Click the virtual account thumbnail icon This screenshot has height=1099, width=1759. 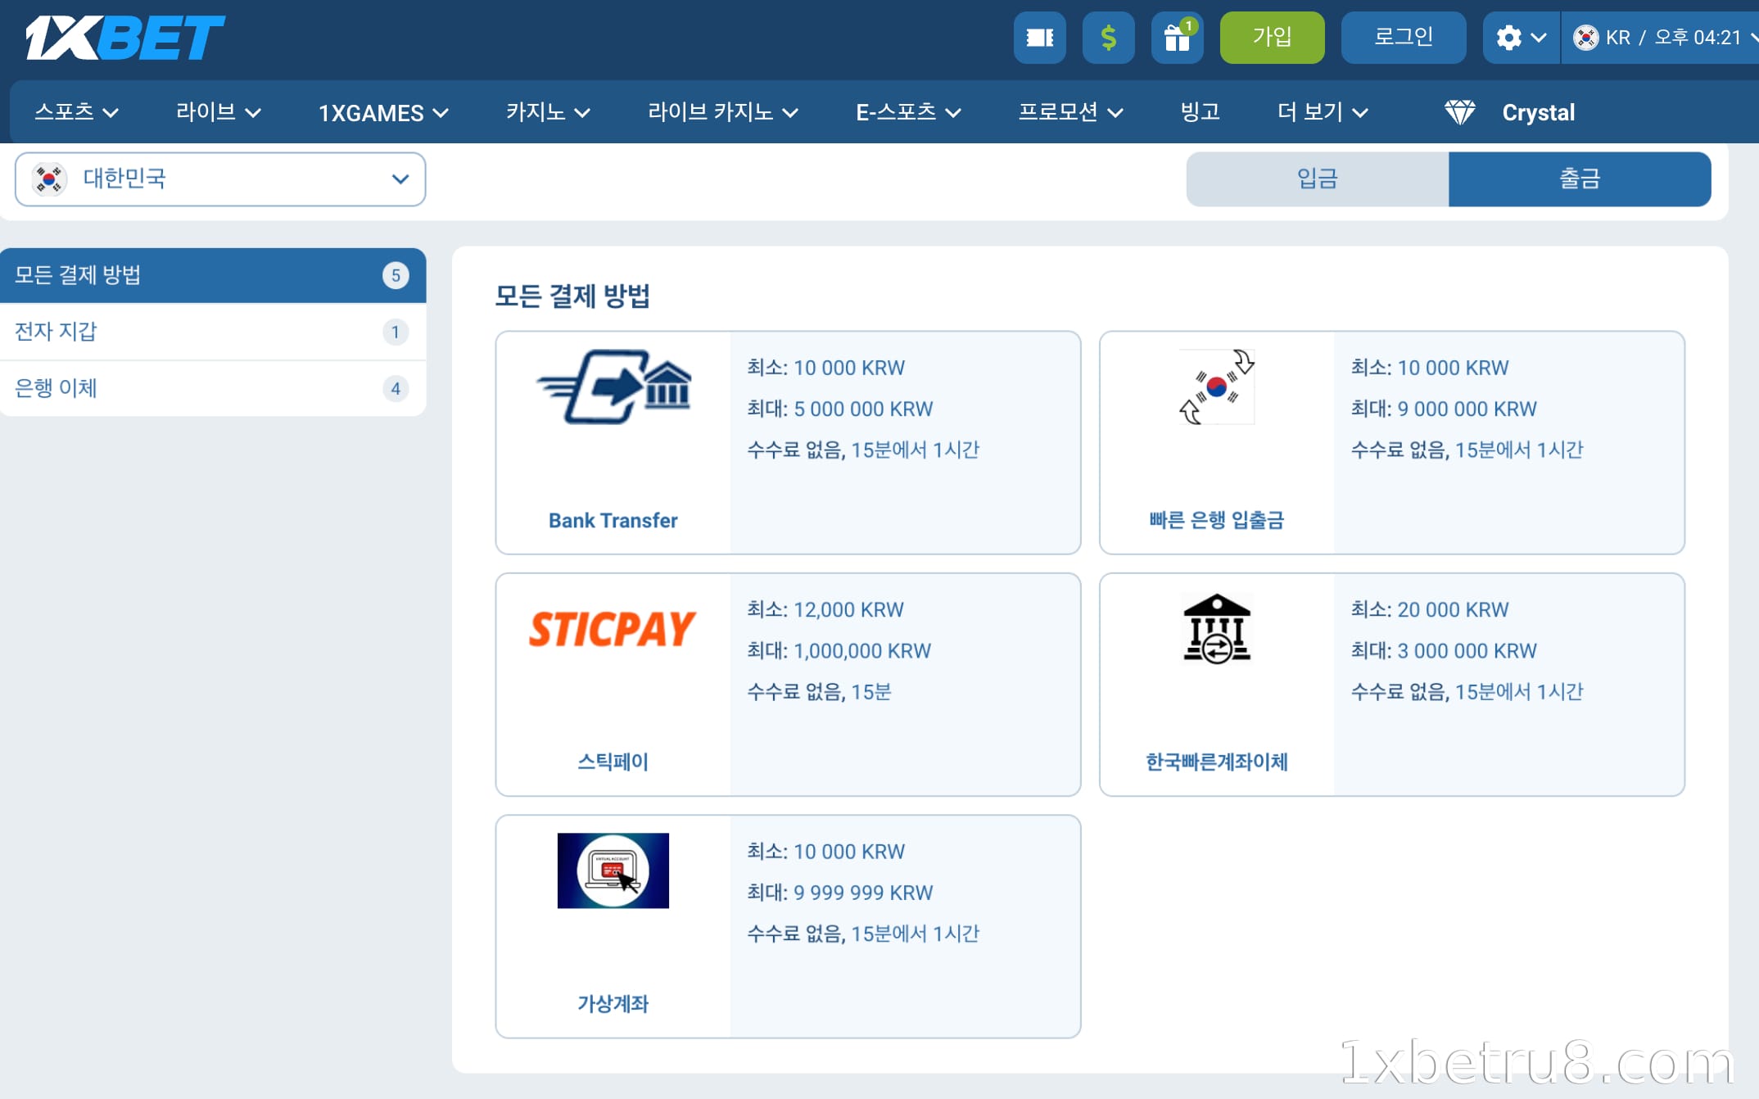point(613,871)
